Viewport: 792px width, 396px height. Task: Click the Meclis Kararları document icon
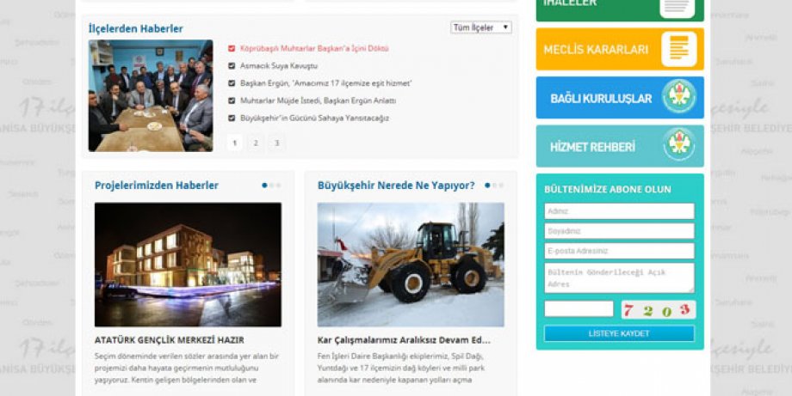click(x=678, y=49)
